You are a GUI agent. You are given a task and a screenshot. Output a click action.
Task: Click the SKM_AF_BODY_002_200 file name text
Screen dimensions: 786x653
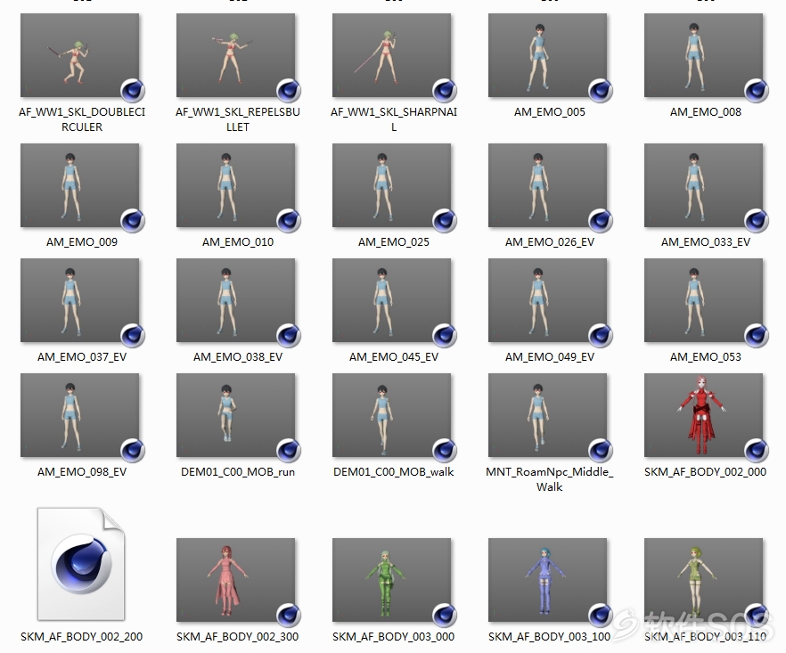pos(82,636)
